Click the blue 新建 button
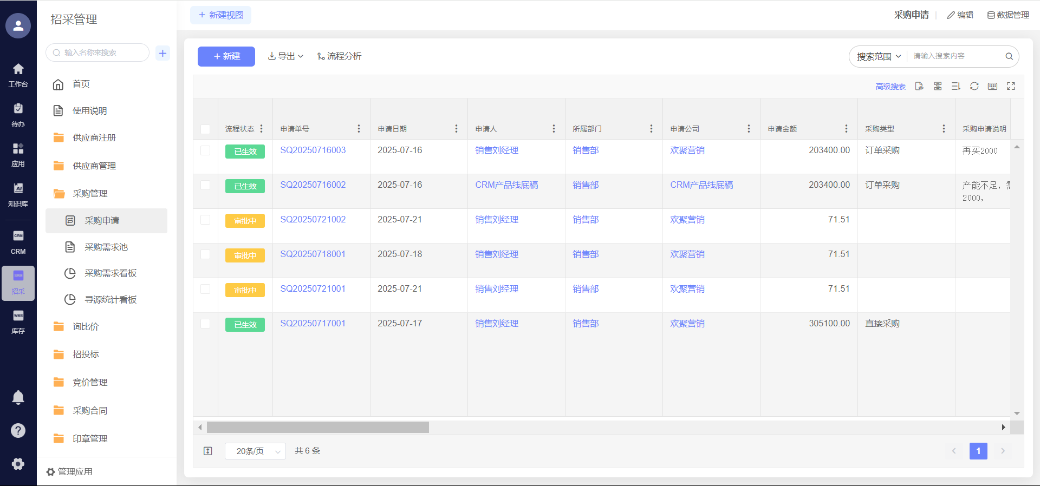This screenshot has width=1040, height=486. click(226, 56)
